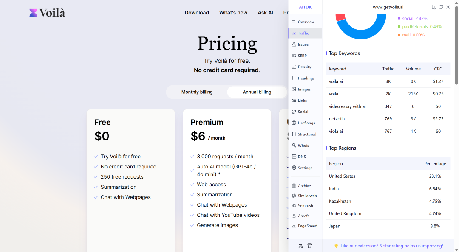Click the Archive icon
This screenshot has width=459, height=252.
(294, 186)
